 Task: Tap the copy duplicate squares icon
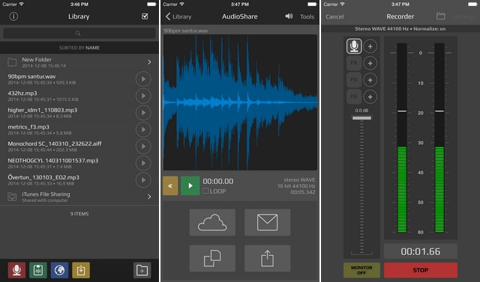(212, 259)
